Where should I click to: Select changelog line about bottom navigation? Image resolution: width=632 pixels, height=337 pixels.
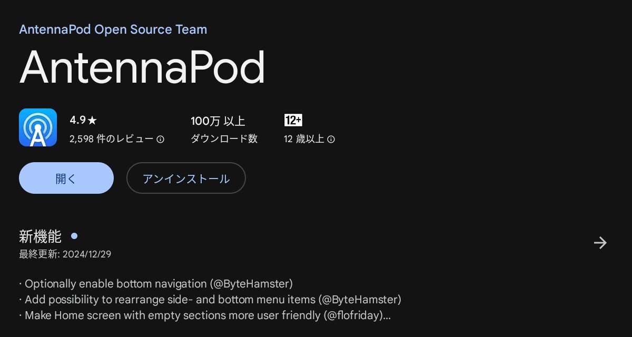(156, 284)
